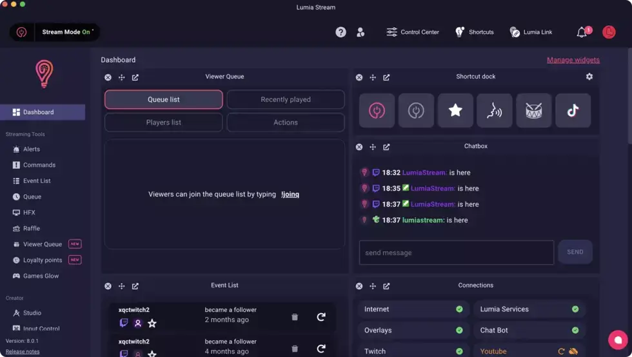Toggle the voice shortcut dock button
This screenshot has width=632, height=357.
[x=494, y=111]
